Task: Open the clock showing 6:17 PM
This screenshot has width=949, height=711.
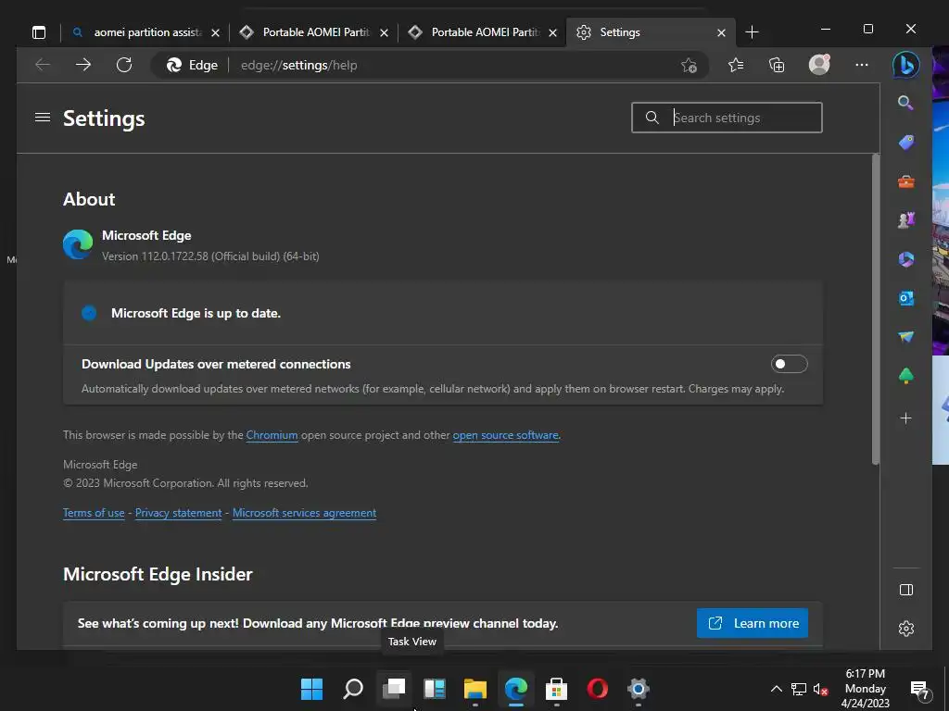Action: click(x=865, y=689)
